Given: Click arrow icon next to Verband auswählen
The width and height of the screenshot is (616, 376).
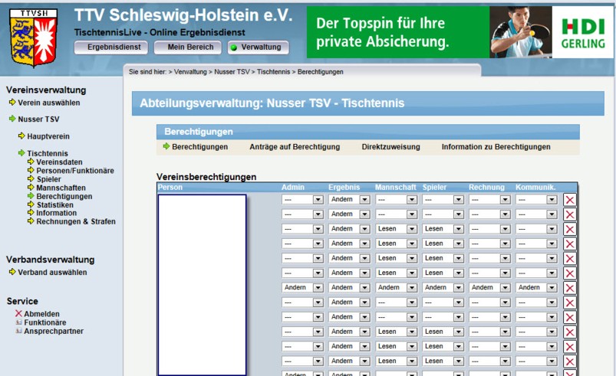Looking at the screenshot, I should 12,272.
